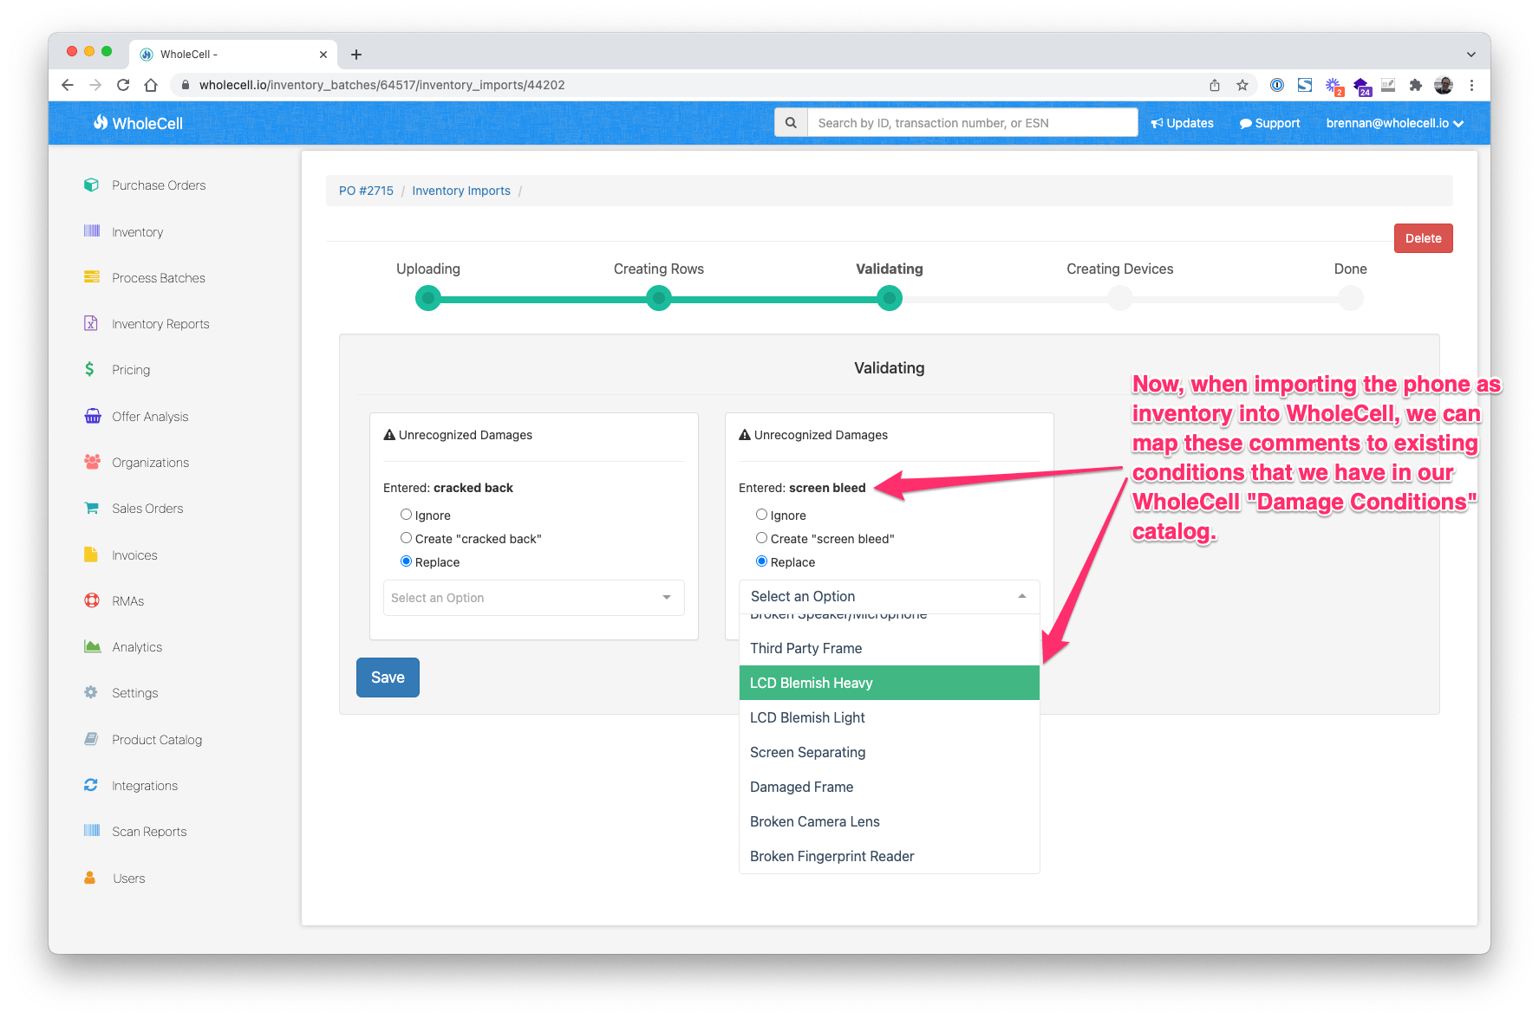Image resolution: width=1539 pixels, height=1018 pixels.
Task: Click the Analytics chart icon
Action: (x=92, y=646)
